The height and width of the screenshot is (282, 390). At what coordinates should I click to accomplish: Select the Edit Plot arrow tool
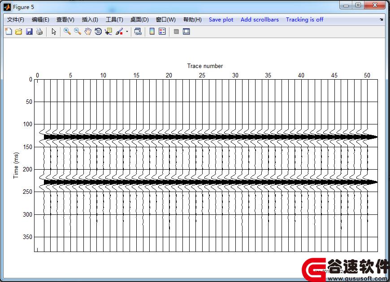(x=54, y=31)
